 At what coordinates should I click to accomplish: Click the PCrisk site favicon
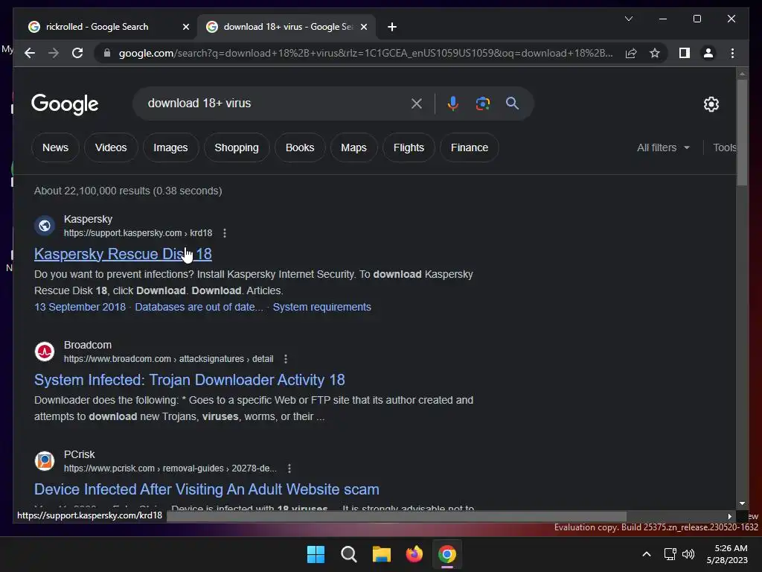(x=45, y=460)
